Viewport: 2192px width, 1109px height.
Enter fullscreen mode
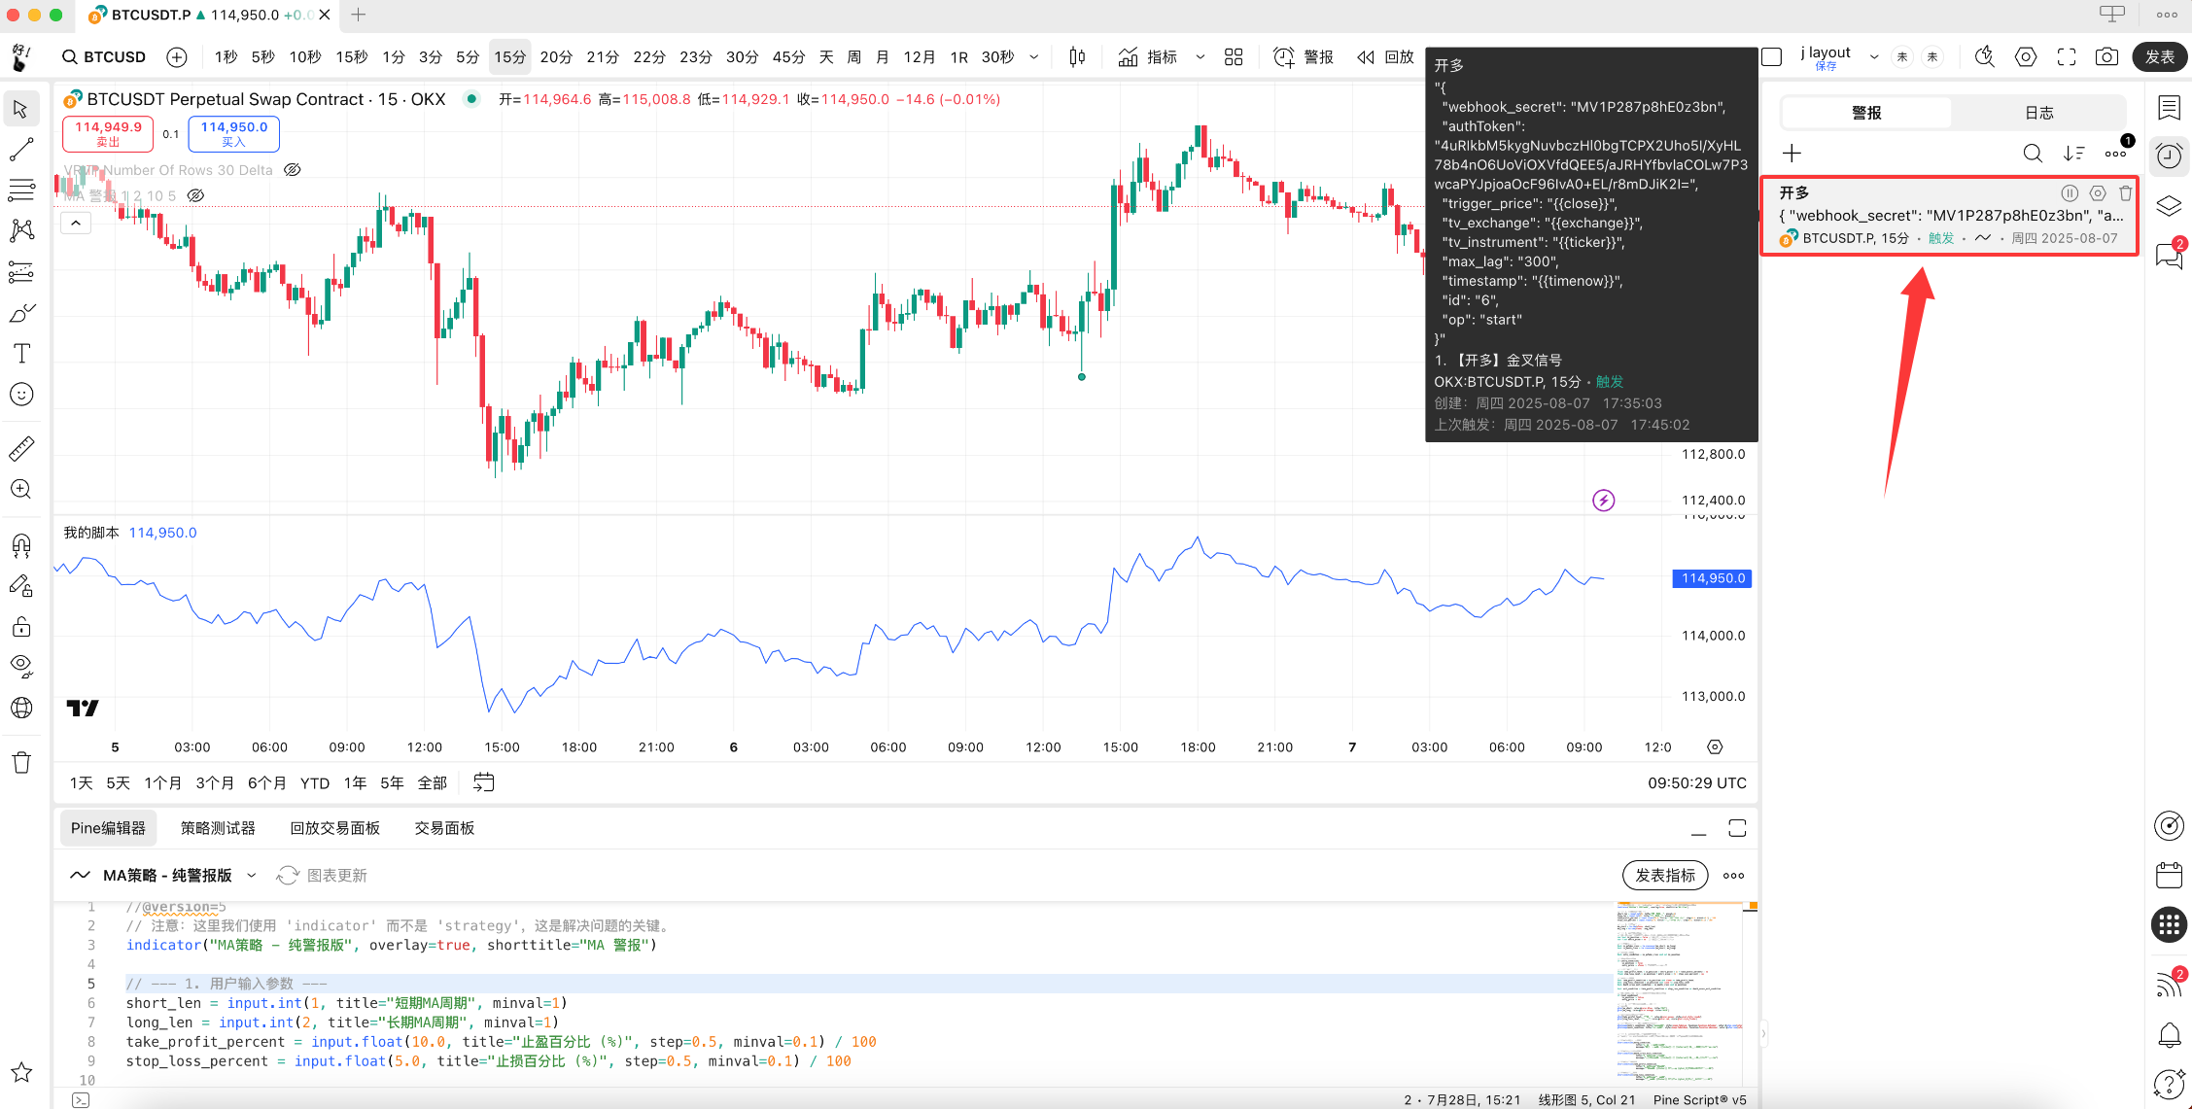coord(2067,57)
